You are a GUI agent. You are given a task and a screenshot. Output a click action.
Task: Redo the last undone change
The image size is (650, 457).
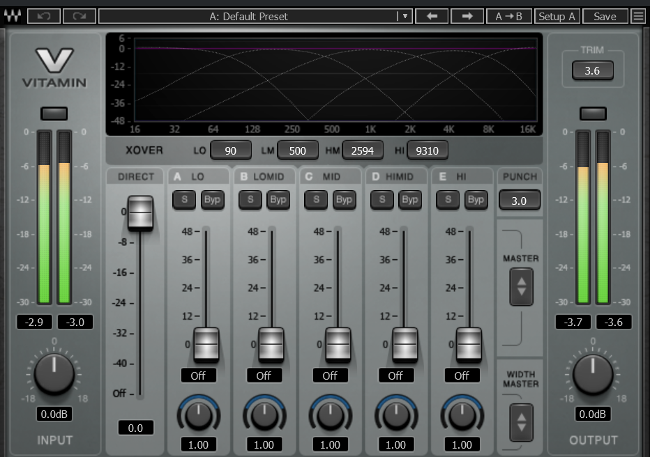tap(80, 16)
